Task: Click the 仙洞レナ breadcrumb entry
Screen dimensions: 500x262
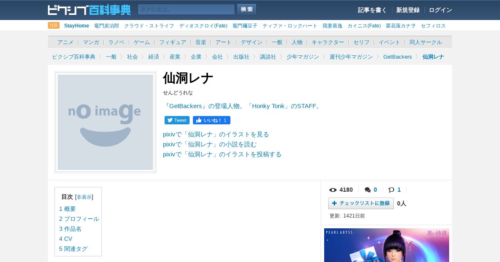Action: [433, 57]
